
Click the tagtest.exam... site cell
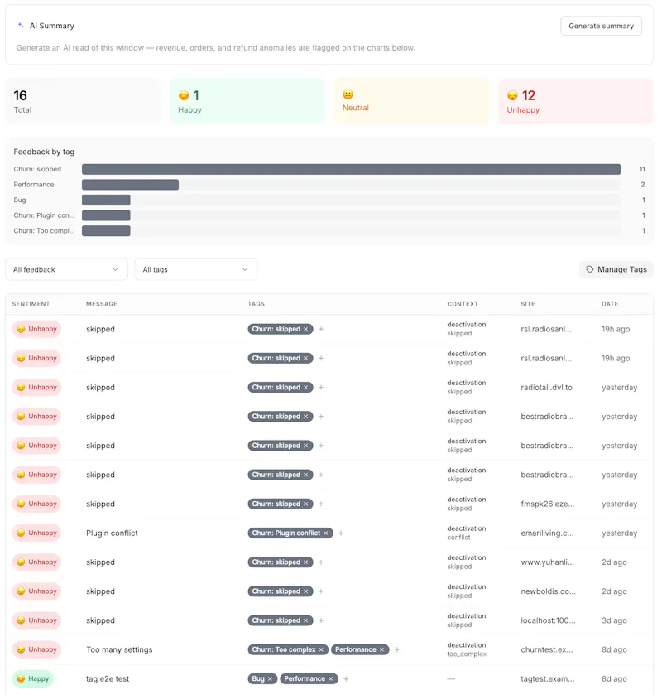tap(548, 679)
